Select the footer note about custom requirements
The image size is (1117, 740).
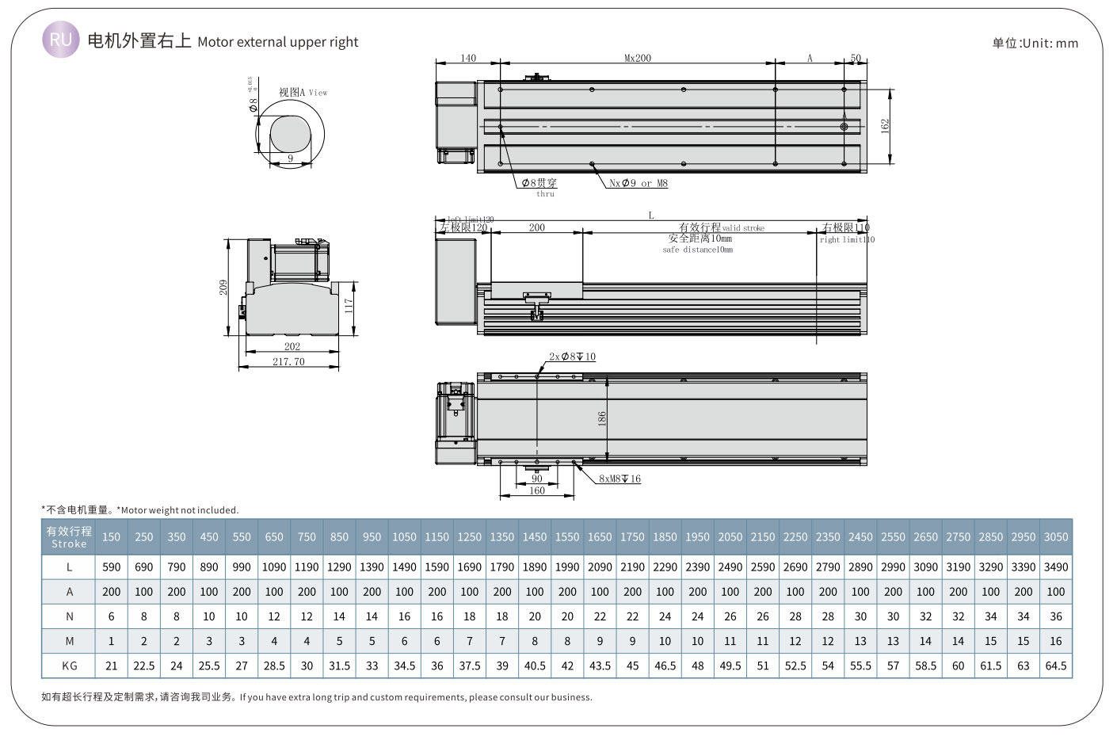(317, 697)
